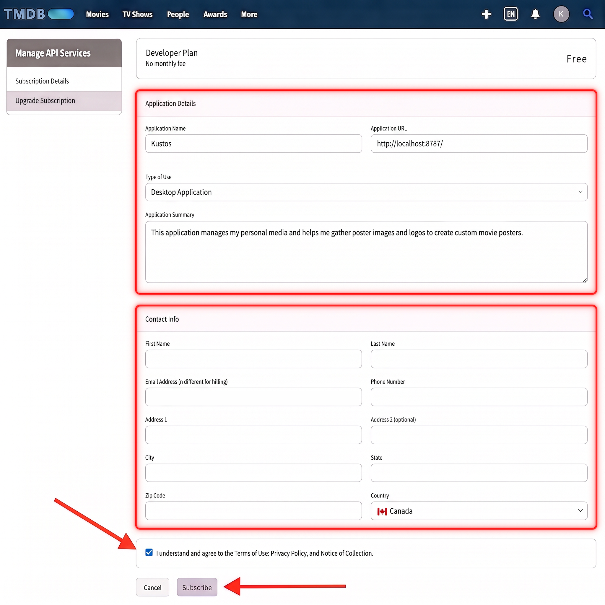Screen dimensions: 605x605
Task: Open the notifications bell
Action: (536, 14)
